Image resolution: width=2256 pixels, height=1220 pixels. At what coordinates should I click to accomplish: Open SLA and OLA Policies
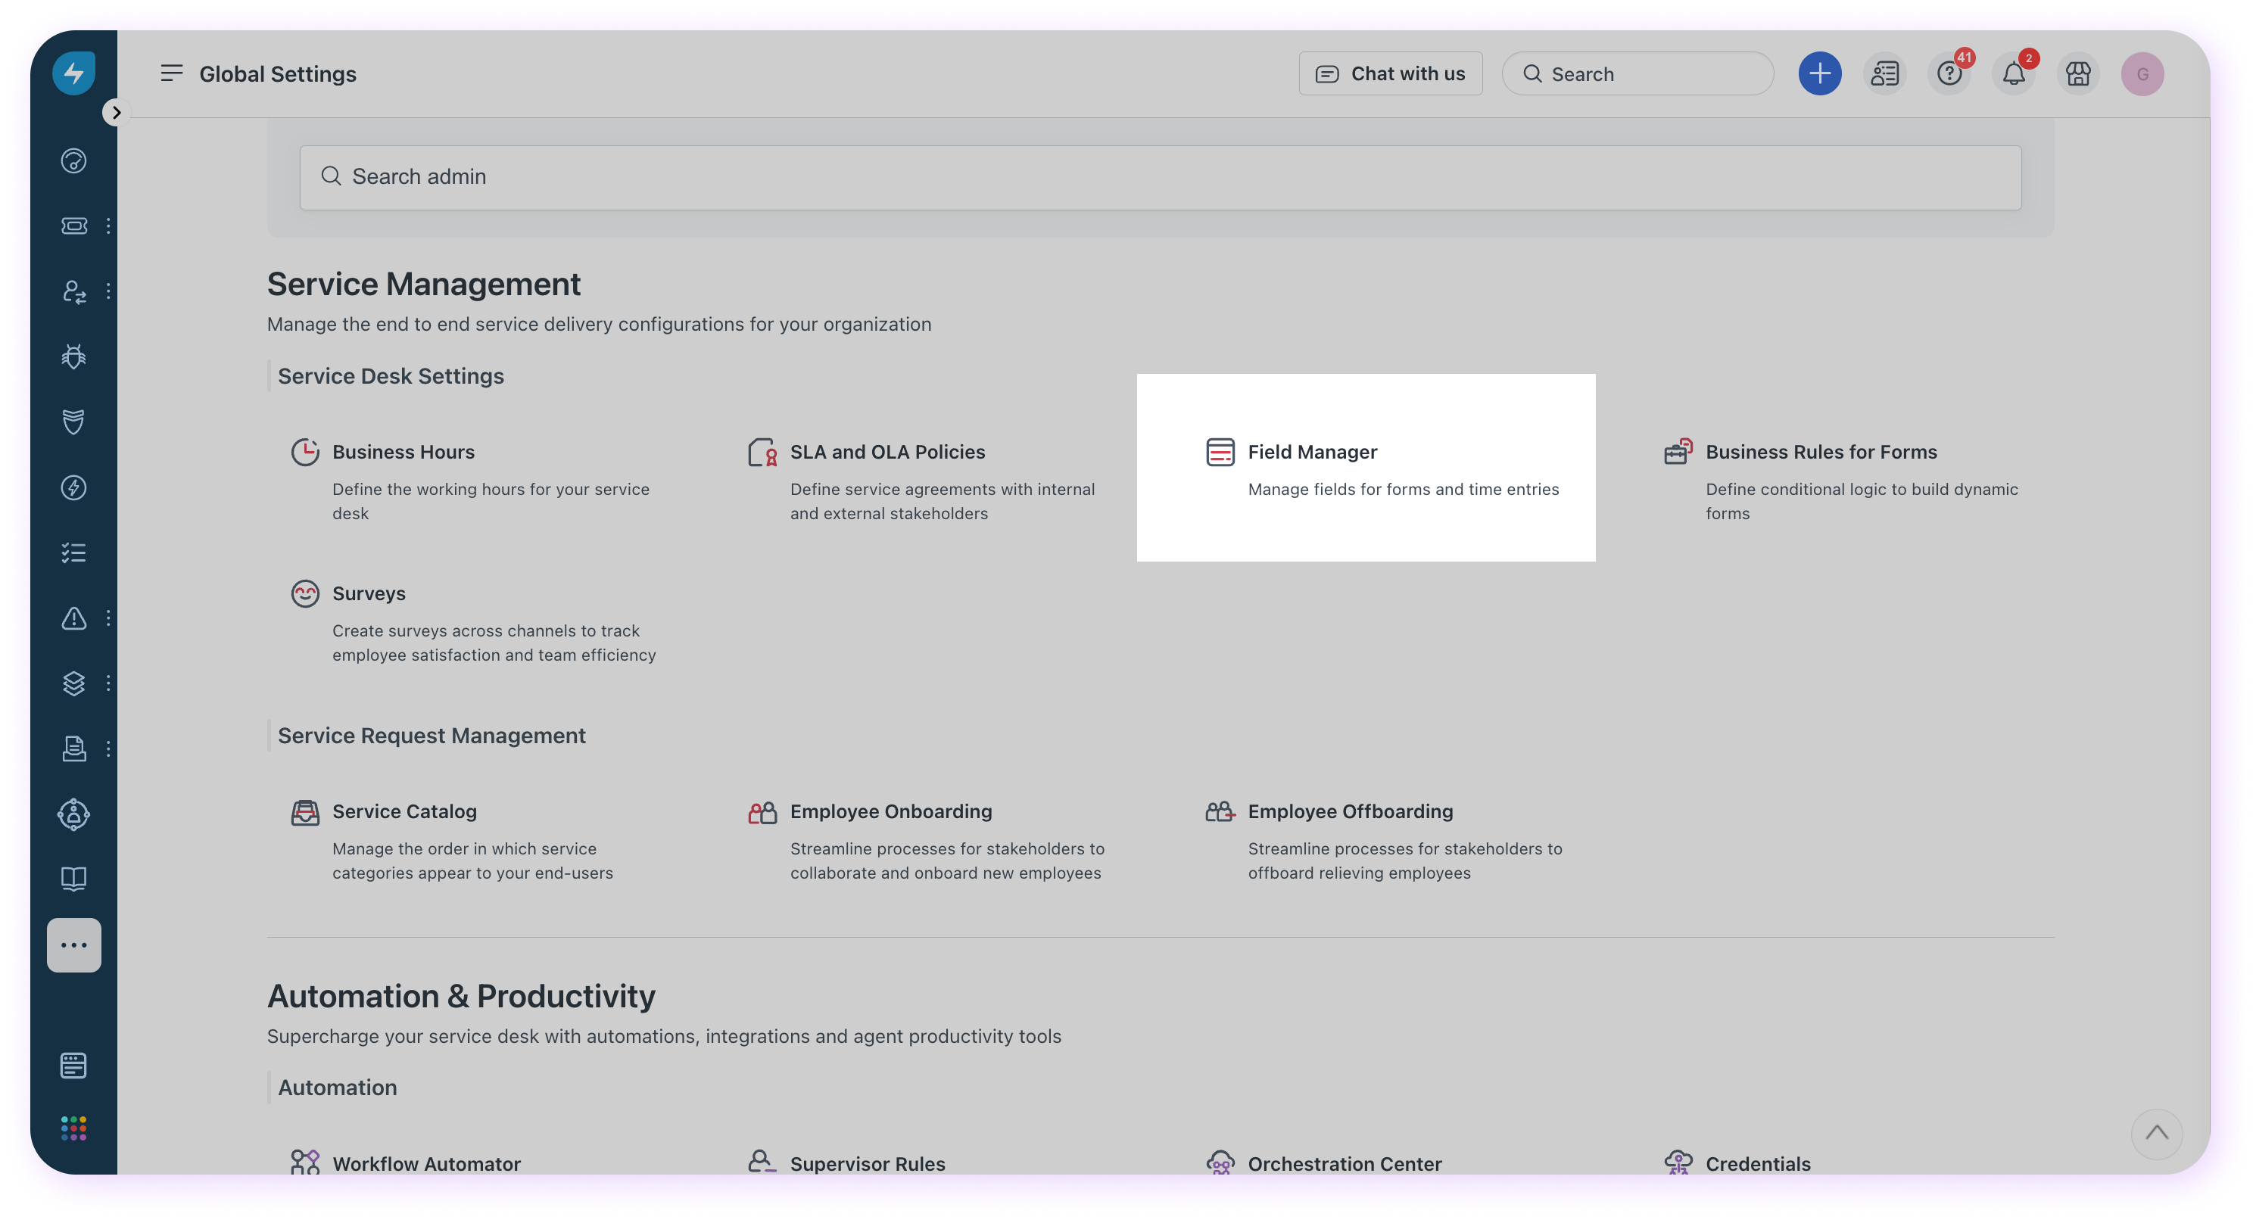click(887, 452)
